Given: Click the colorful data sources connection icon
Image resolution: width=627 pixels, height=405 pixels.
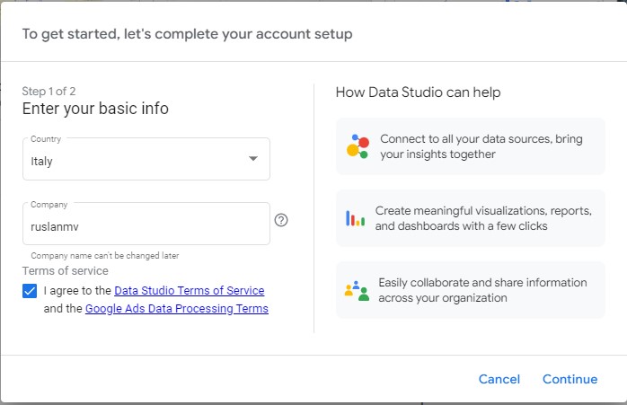Looking at the screenshot, I should 358,146.
